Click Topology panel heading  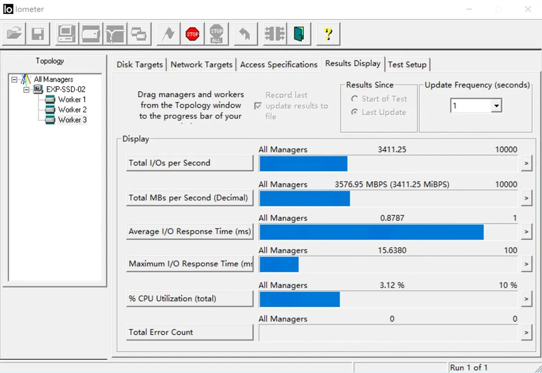click(50, 61)
